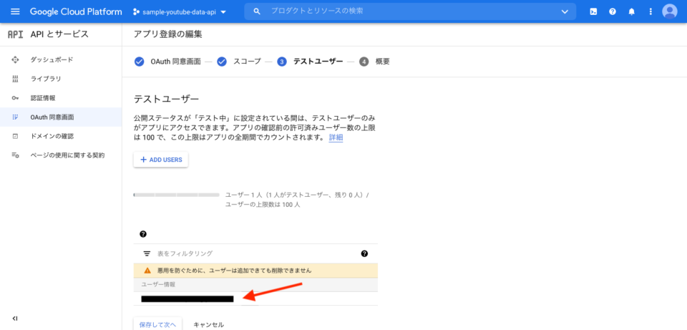The image size is (687, 330).
Task: Click the OAuth 同意画面 sidebar icon
Action: coord(15,117)
